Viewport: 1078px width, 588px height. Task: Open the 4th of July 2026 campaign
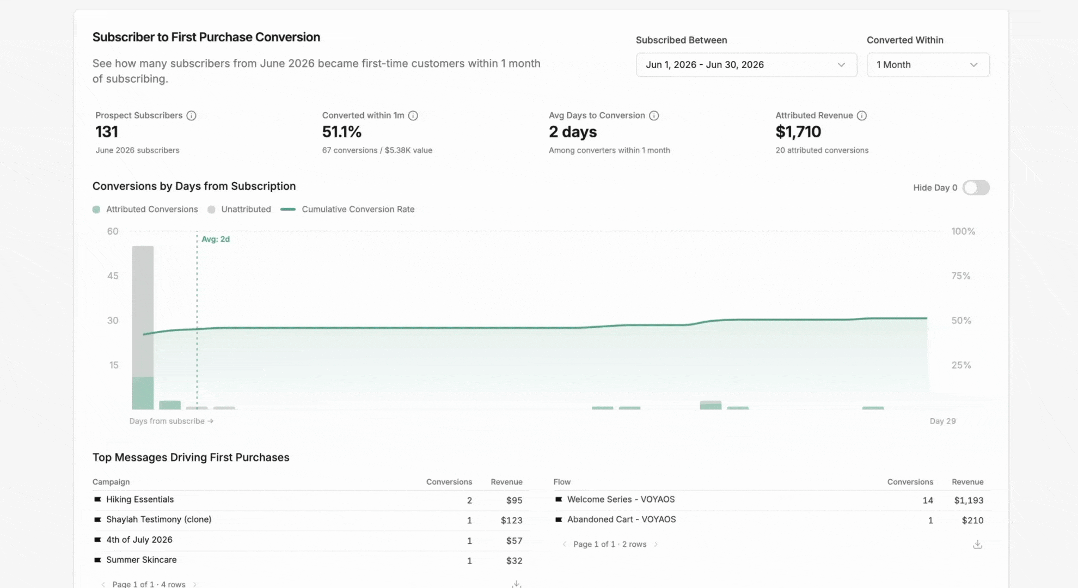139,540
